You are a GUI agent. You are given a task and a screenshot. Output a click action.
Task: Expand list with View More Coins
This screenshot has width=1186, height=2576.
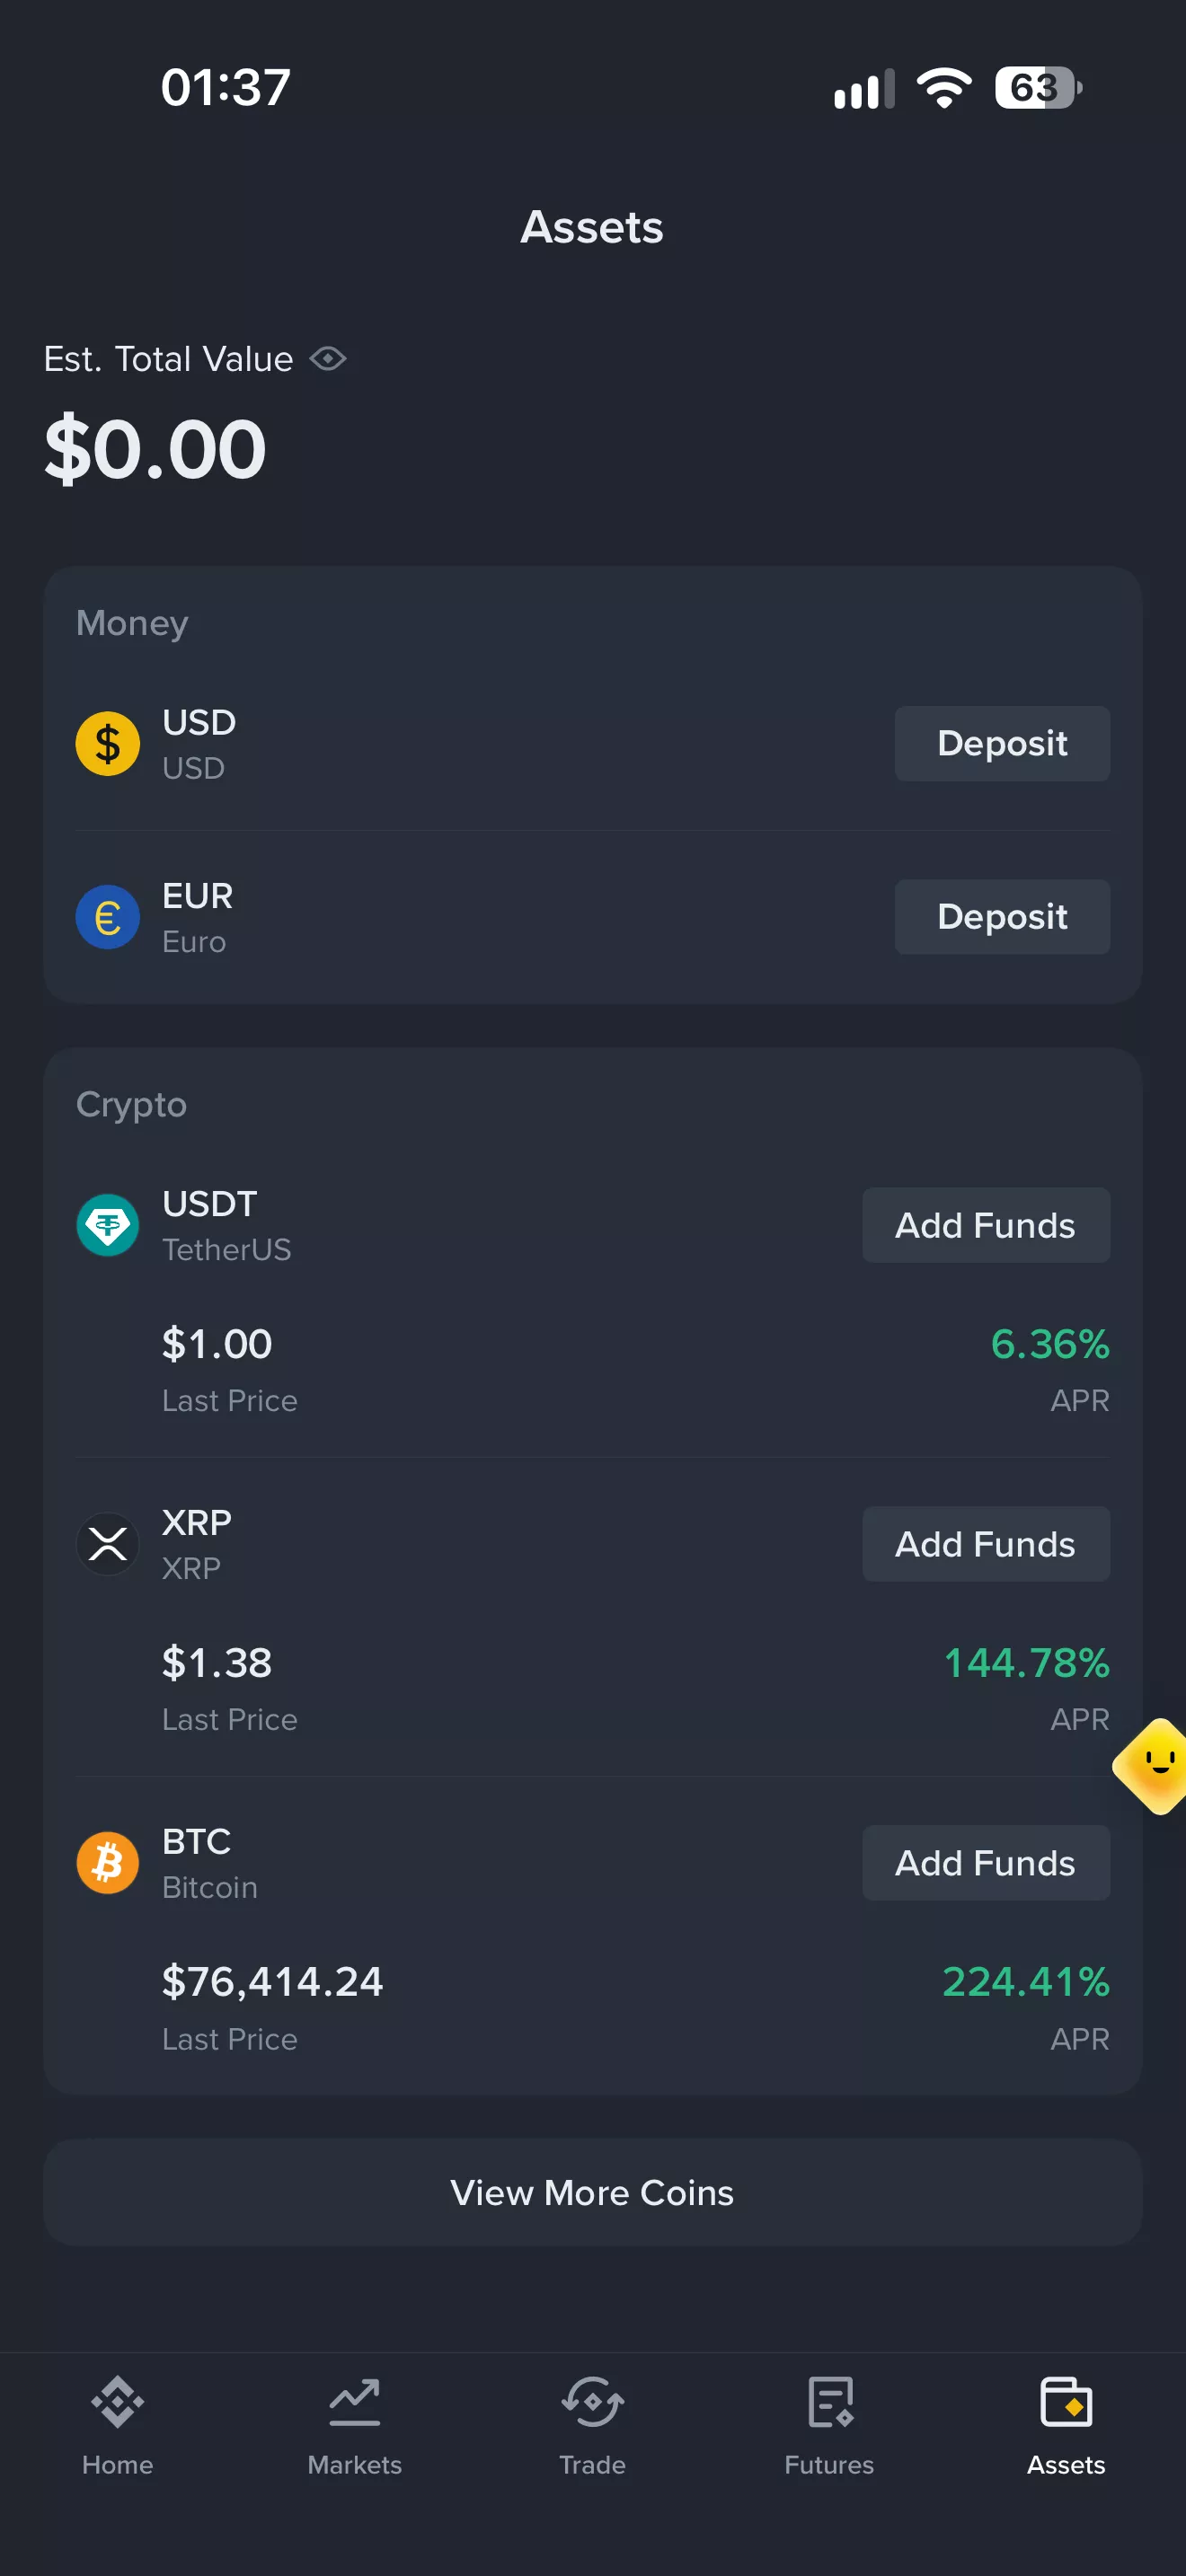(x=593, y=2192)
